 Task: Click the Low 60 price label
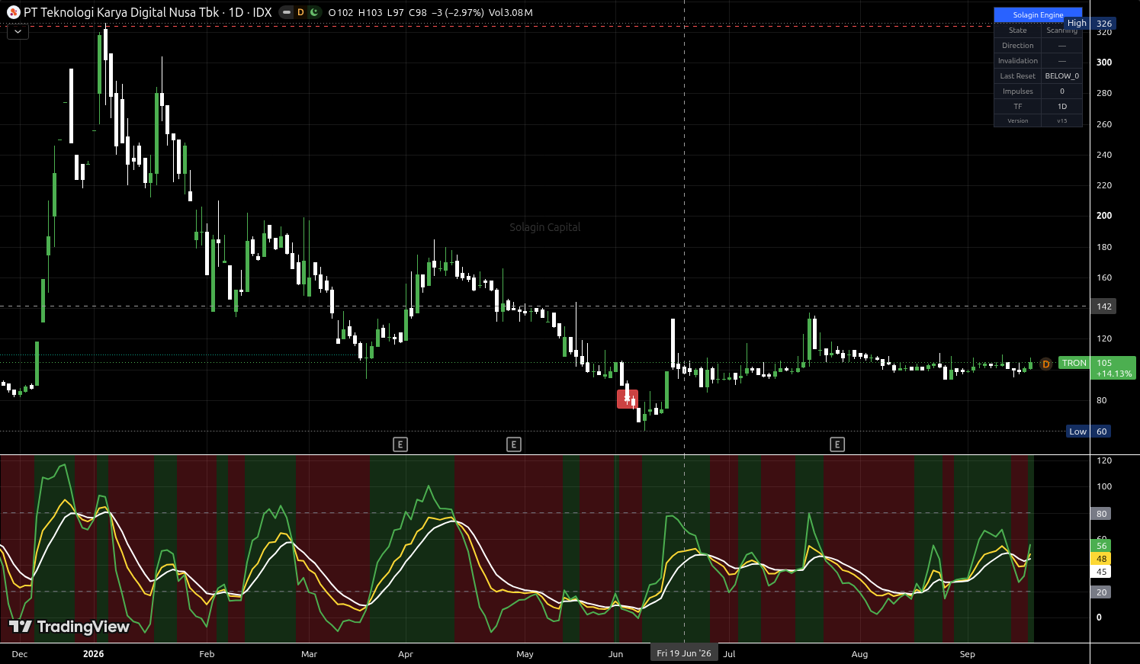pyautogui.click(x=1089, y=431)
